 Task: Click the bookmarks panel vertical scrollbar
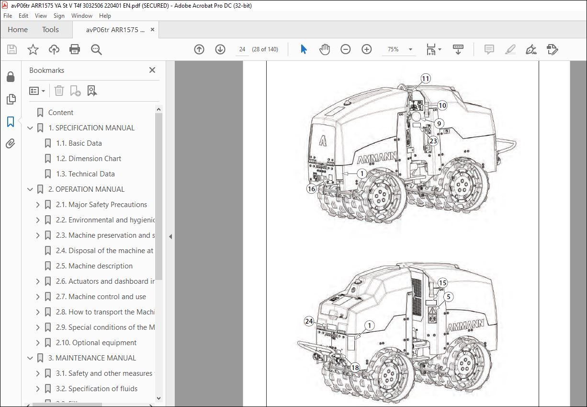[159, 197]
